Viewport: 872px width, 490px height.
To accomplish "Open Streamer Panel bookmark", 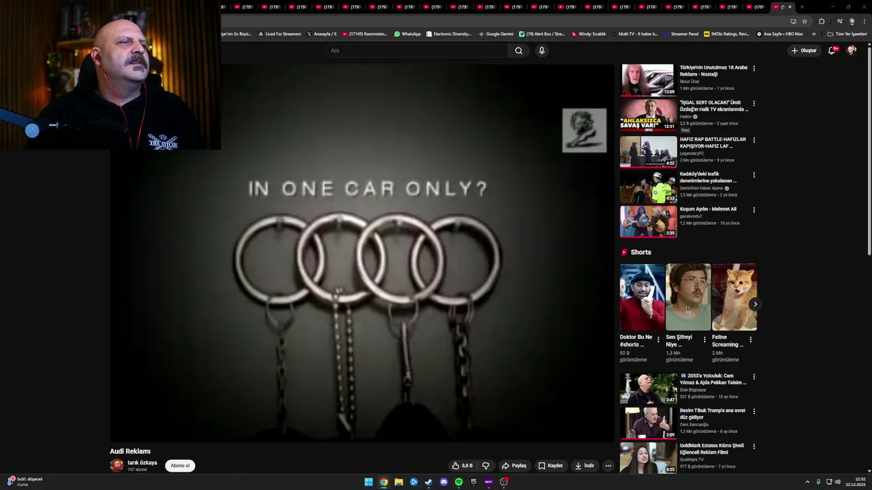I will coord(681,34).
